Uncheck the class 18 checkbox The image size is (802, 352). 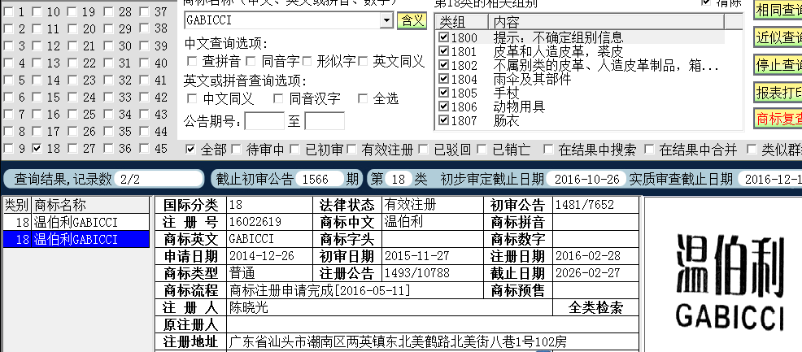(x=37, y=149)
